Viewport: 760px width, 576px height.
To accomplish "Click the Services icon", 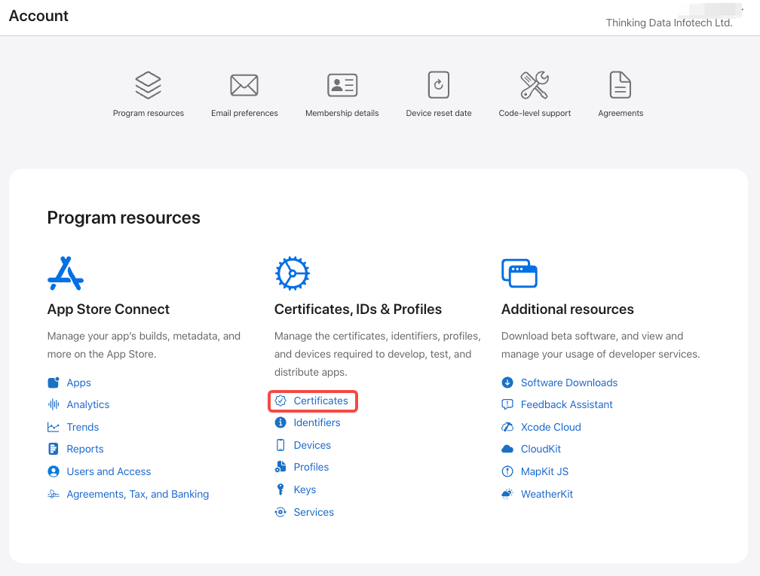I will click(280, 512).
